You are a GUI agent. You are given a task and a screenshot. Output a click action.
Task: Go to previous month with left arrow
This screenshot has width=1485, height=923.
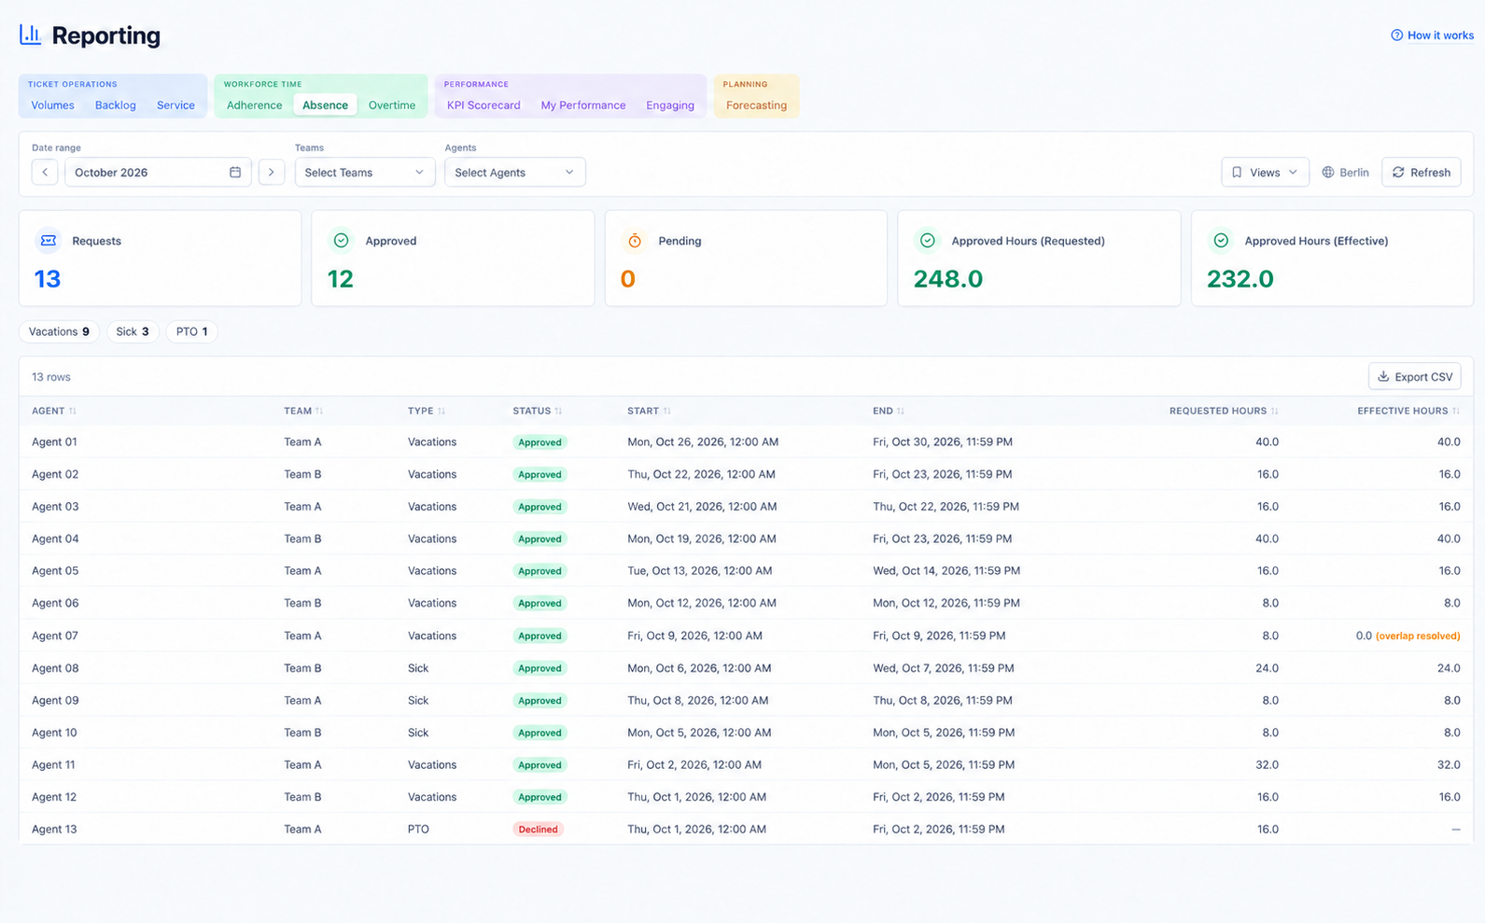tap(45, 173)
